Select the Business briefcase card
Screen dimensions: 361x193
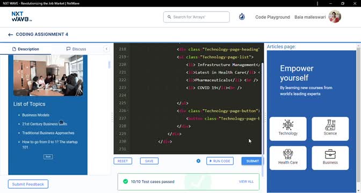click(x=330, y=158)
